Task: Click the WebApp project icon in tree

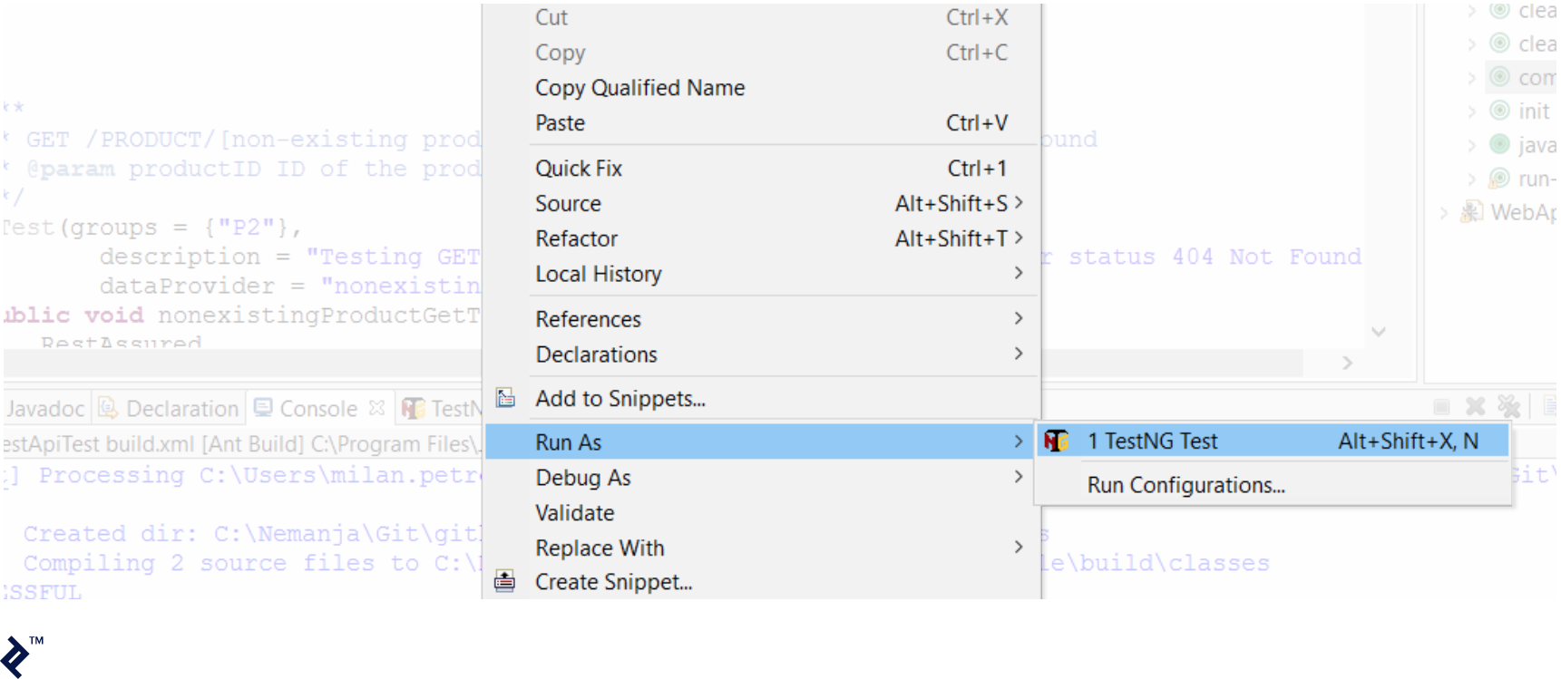Action: [x=1471, y=212]
